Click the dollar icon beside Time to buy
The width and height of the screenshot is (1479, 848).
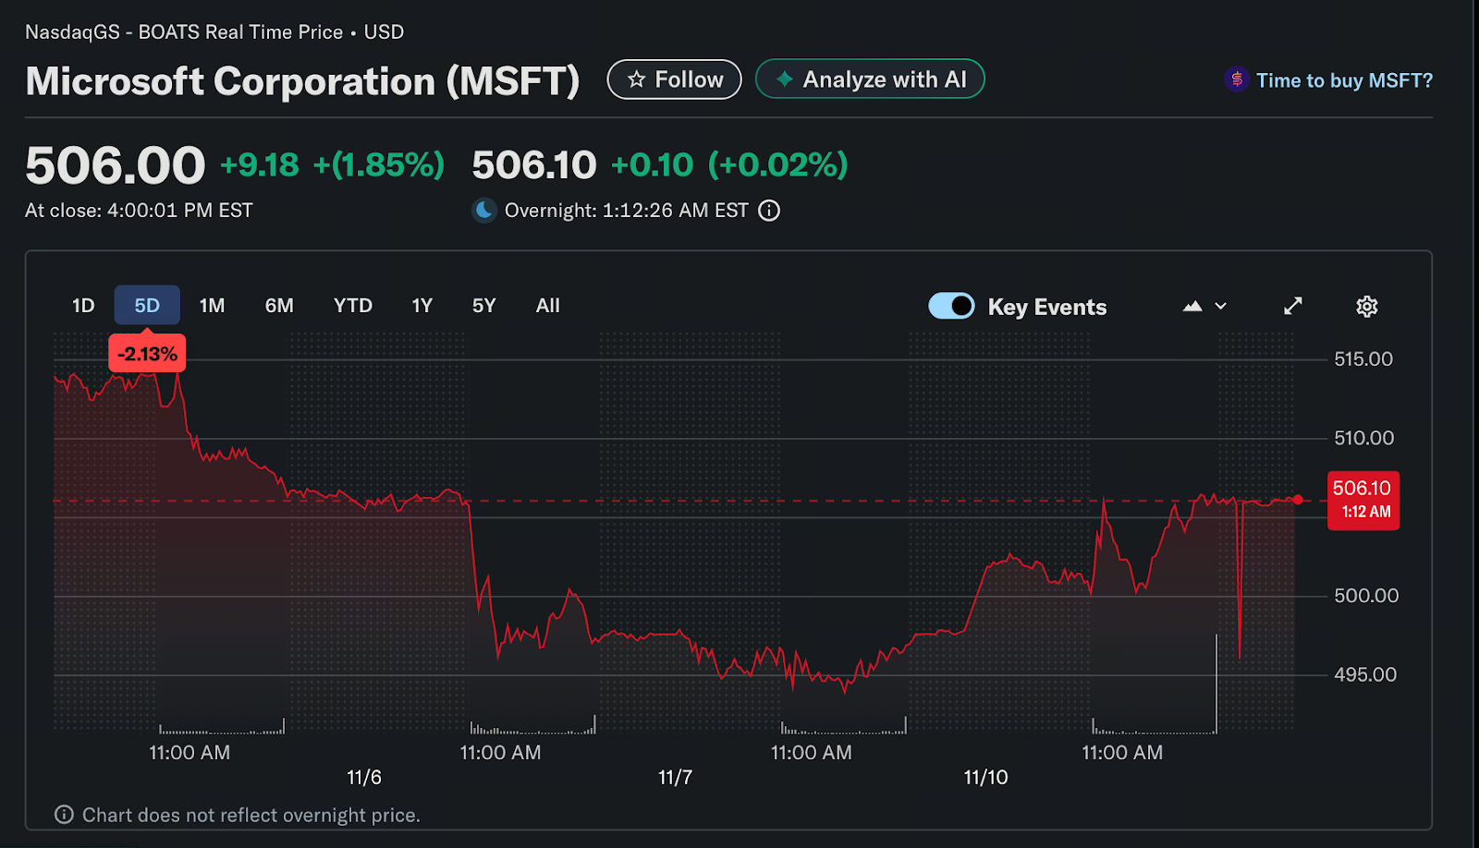pos(1237,80)
